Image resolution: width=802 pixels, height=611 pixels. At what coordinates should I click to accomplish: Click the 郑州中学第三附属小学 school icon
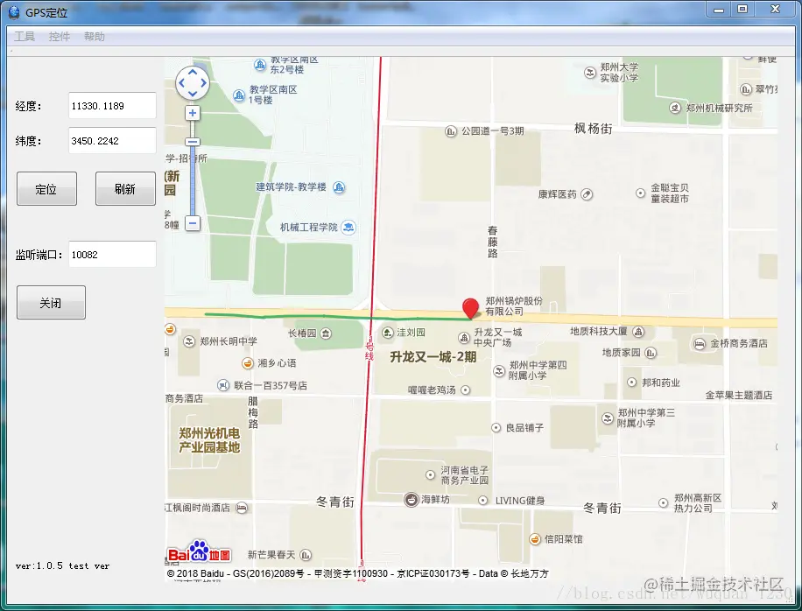(x=608, y=418)
